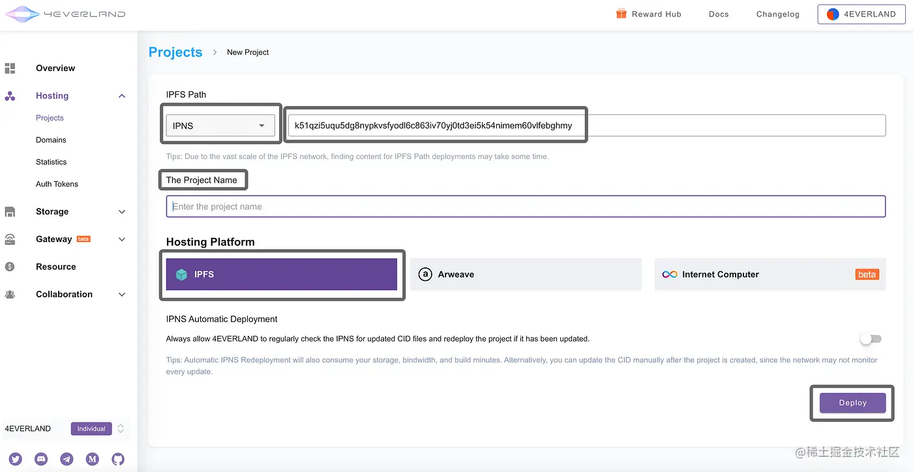Screen dimensions: 913x472
Task: Click the Gateway label in sidebar
Action: point(53,239)
